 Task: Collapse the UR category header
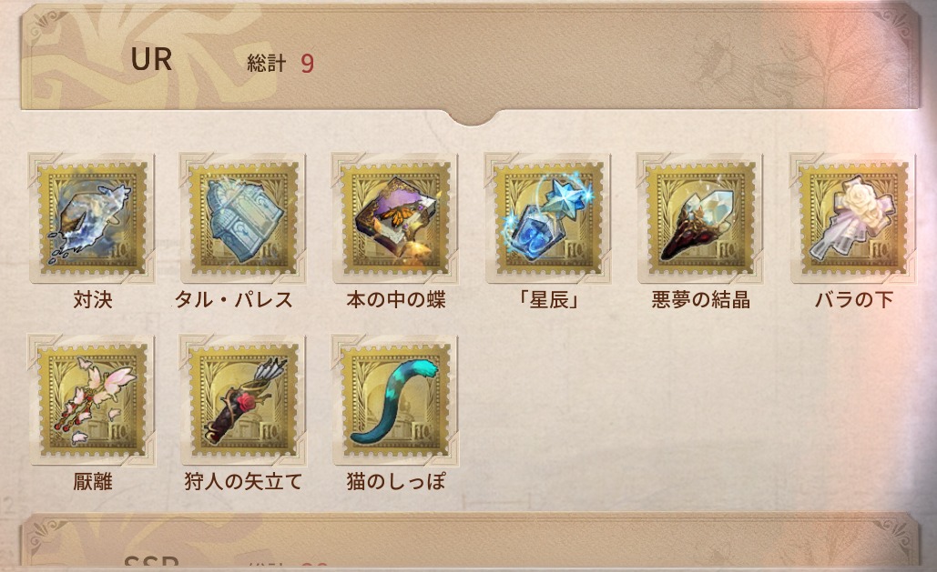coord(470,58)
